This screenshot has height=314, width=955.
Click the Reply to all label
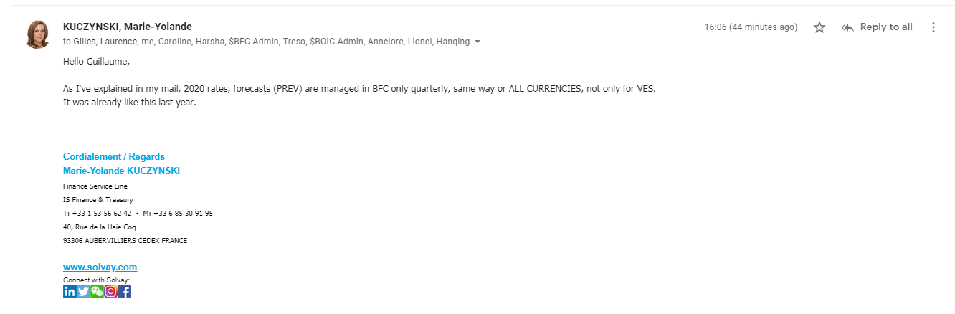click(886, 27)
